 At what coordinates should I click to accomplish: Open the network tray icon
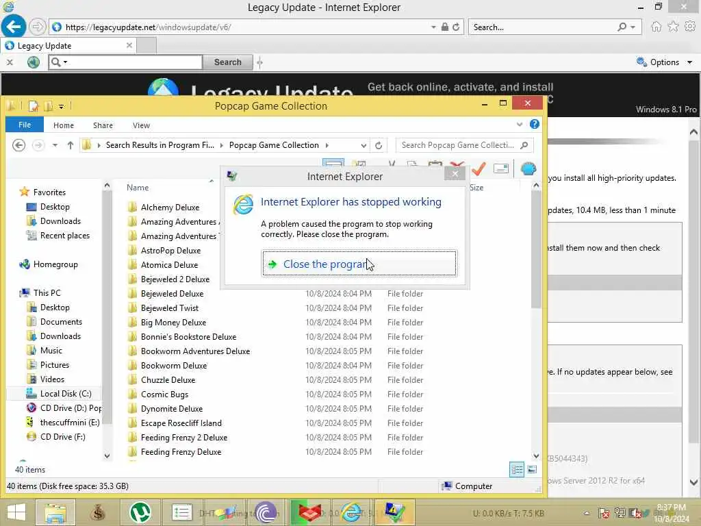pos(620,513)
